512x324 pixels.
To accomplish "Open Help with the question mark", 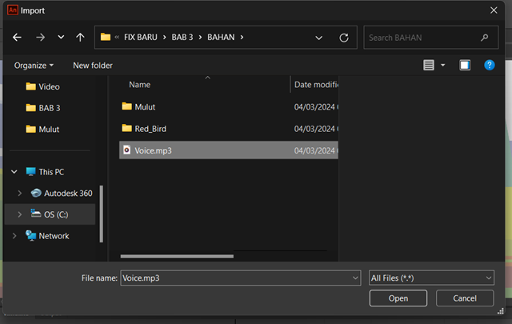I will click(x=489, y=66).
